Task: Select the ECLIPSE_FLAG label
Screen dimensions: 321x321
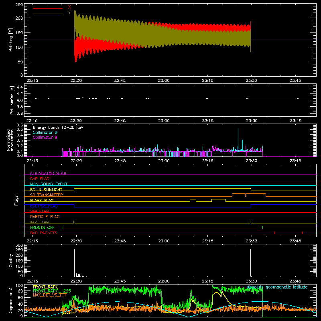Action: pyautogui.click(x=44, y=206)
